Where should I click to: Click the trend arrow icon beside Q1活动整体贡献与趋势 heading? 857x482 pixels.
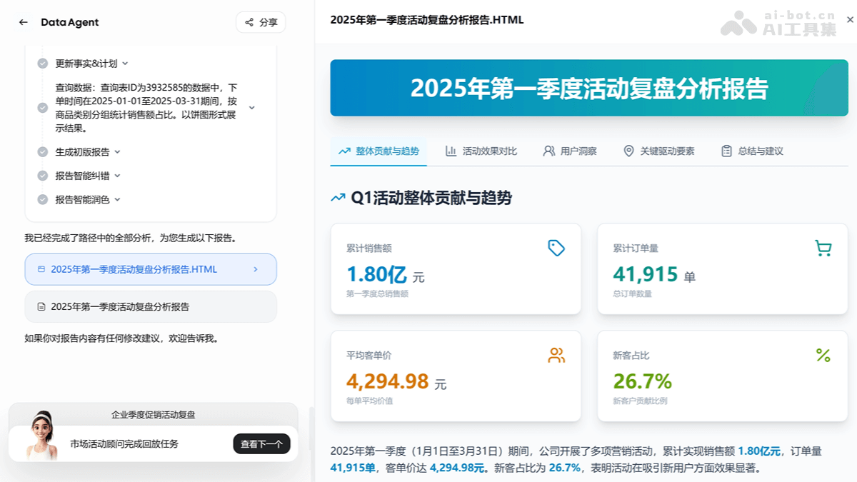(337, 197)
